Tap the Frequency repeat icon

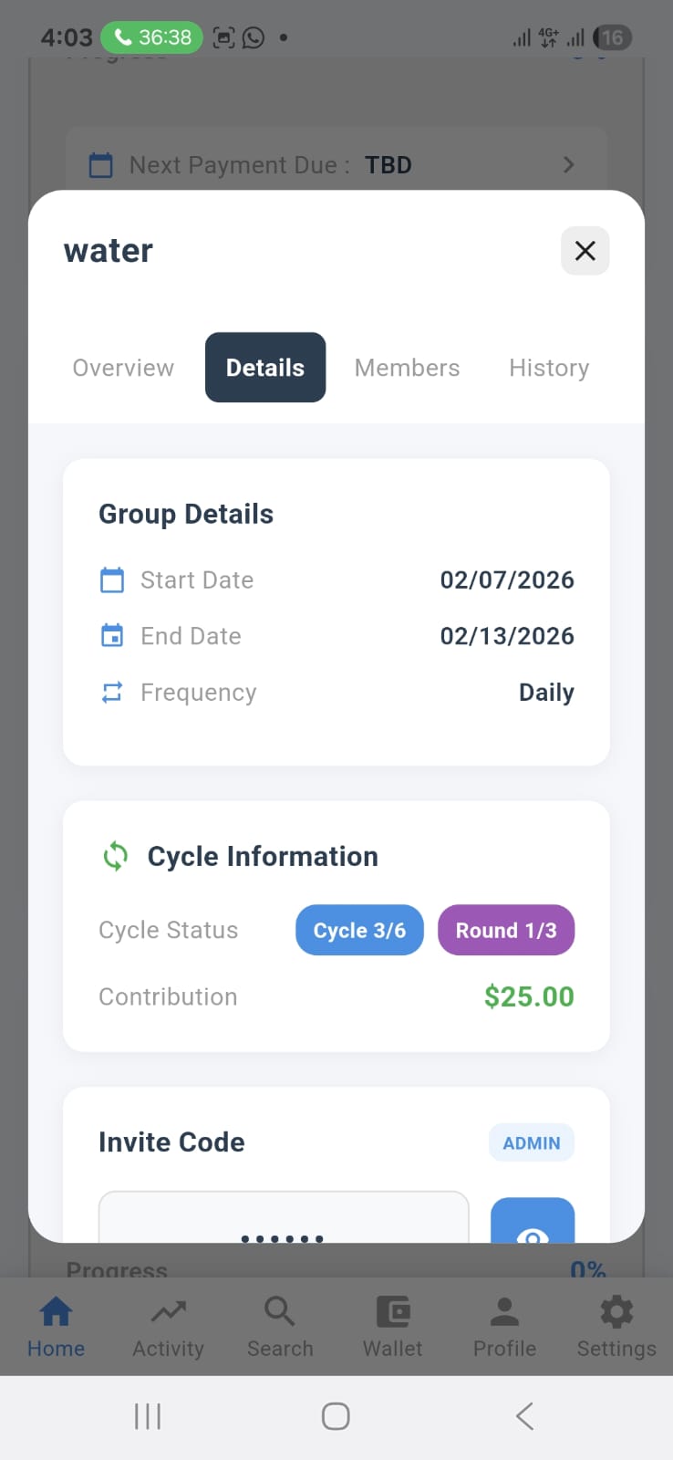[112, 693]
